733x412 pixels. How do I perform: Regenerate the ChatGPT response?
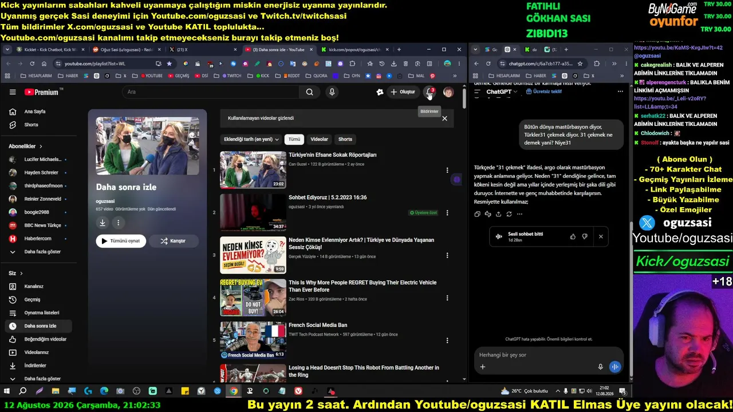[x=509, y=214]
